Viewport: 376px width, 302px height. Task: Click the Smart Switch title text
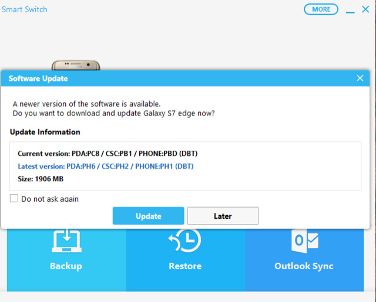pos(25,9)
